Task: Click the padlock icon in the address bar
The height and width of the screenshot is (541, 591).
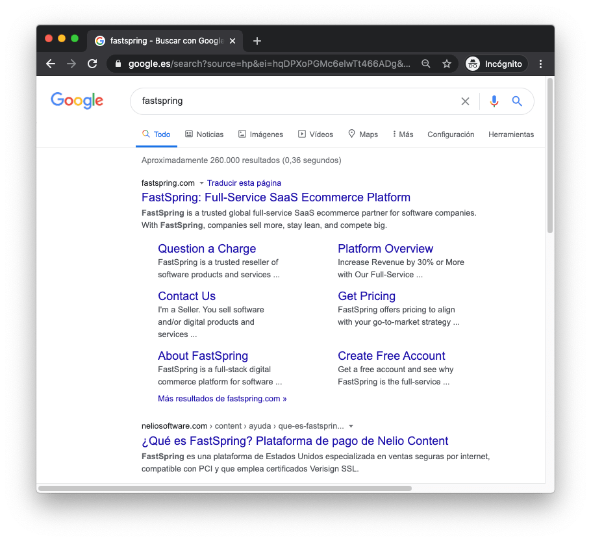Action: 118,64
